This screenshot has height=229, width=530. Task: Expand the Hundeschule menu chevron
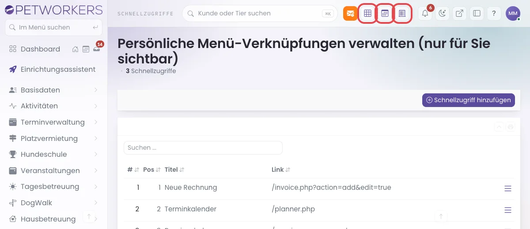(x=96, y=154)
